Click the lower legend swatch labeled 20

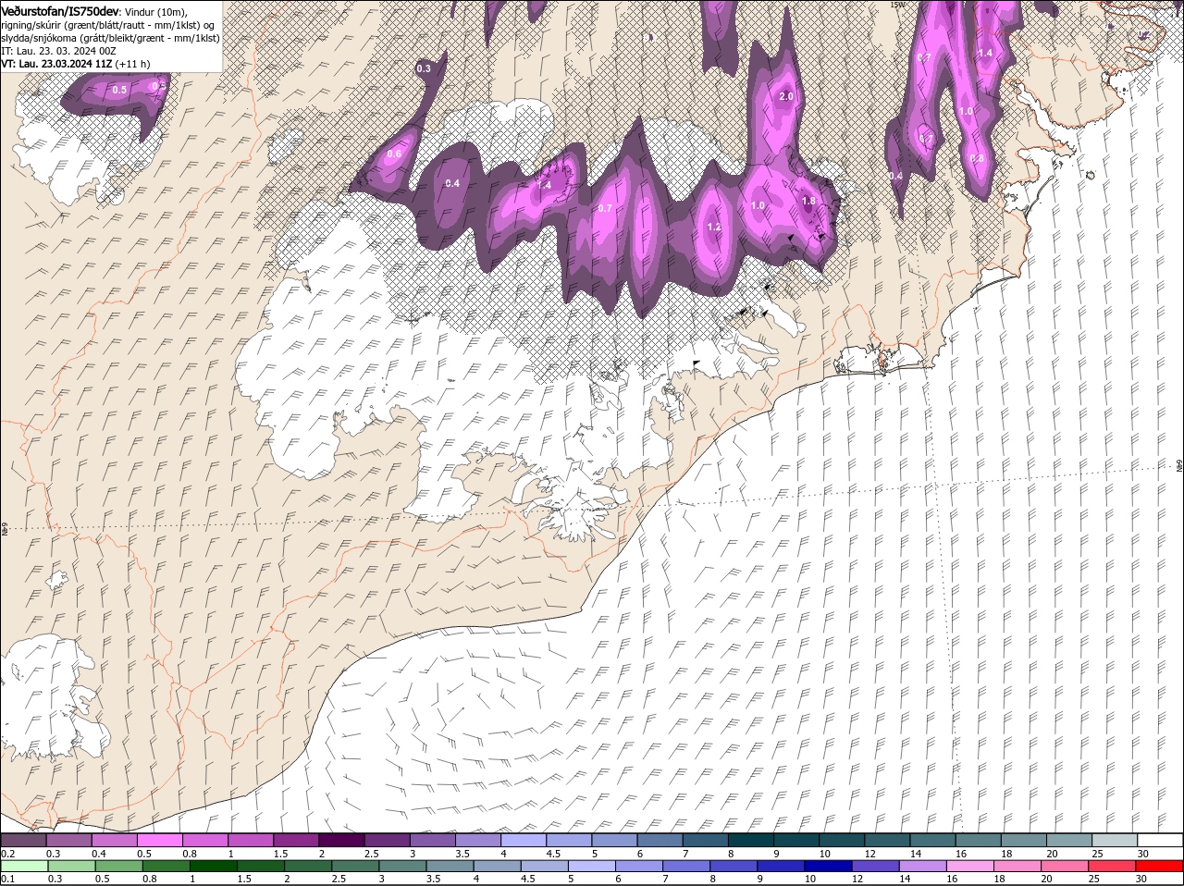pos(1065,867)
